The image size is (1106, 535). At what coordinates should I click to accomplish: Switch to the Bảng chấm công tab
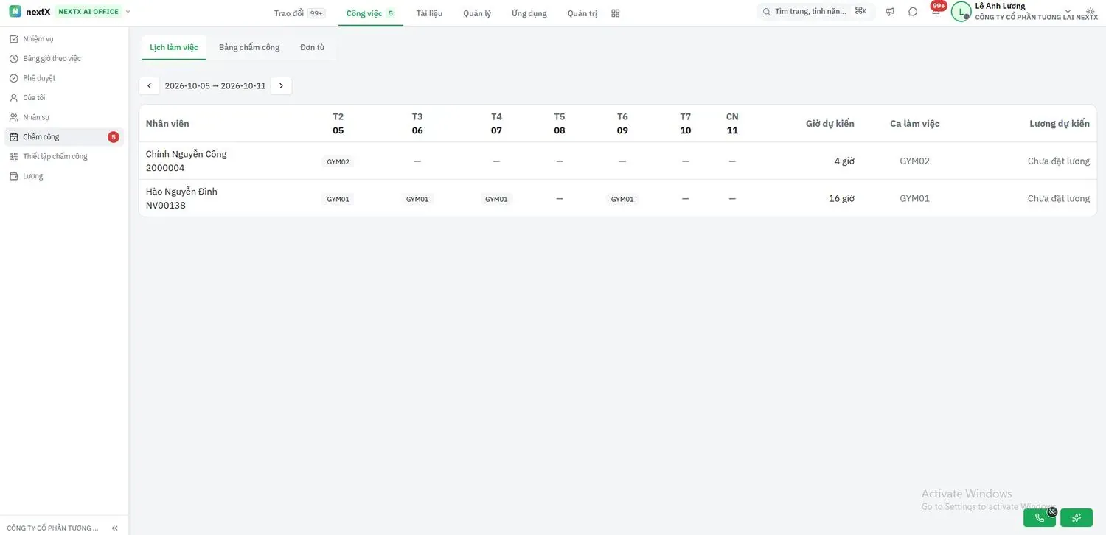tap(249, 47)
